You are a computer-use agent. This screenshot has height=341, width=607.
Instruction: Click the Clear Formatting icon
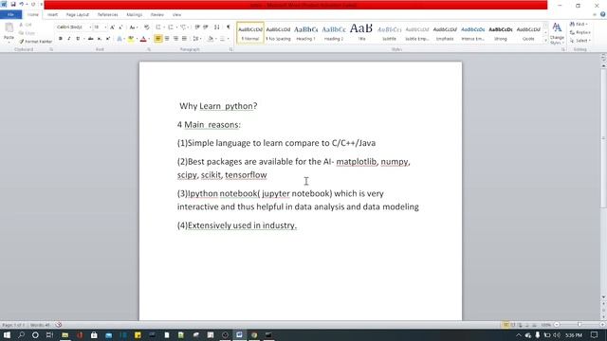click(x=147, y=27)
